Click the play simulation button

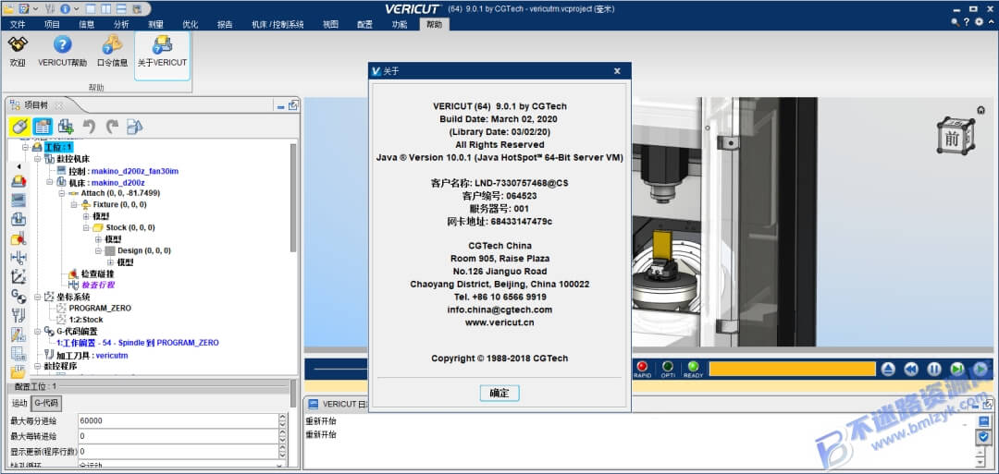(x=980, y=369)
